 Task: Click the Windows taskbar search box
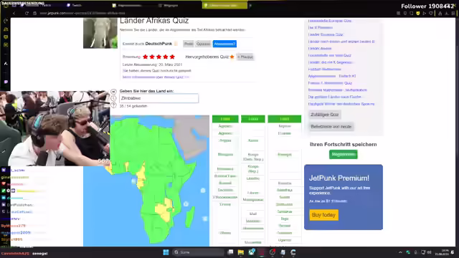(199, 252)
